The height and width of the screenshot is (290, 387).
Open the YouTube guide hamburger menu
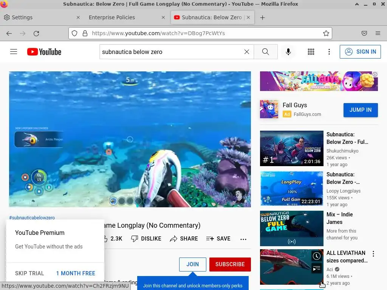click(x=14, y=52)
